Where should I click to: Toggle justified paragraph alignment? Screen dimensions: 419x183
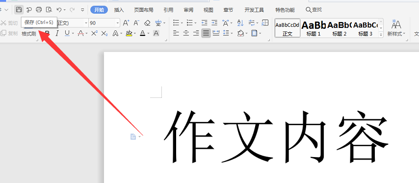coord(206,33)
